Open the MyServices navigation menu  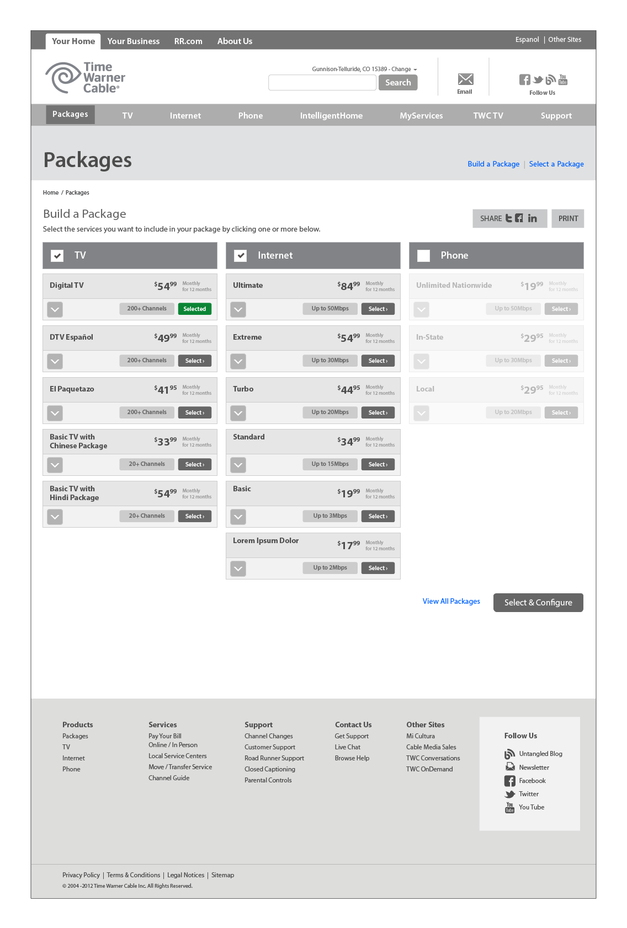(x=421, y=115)
